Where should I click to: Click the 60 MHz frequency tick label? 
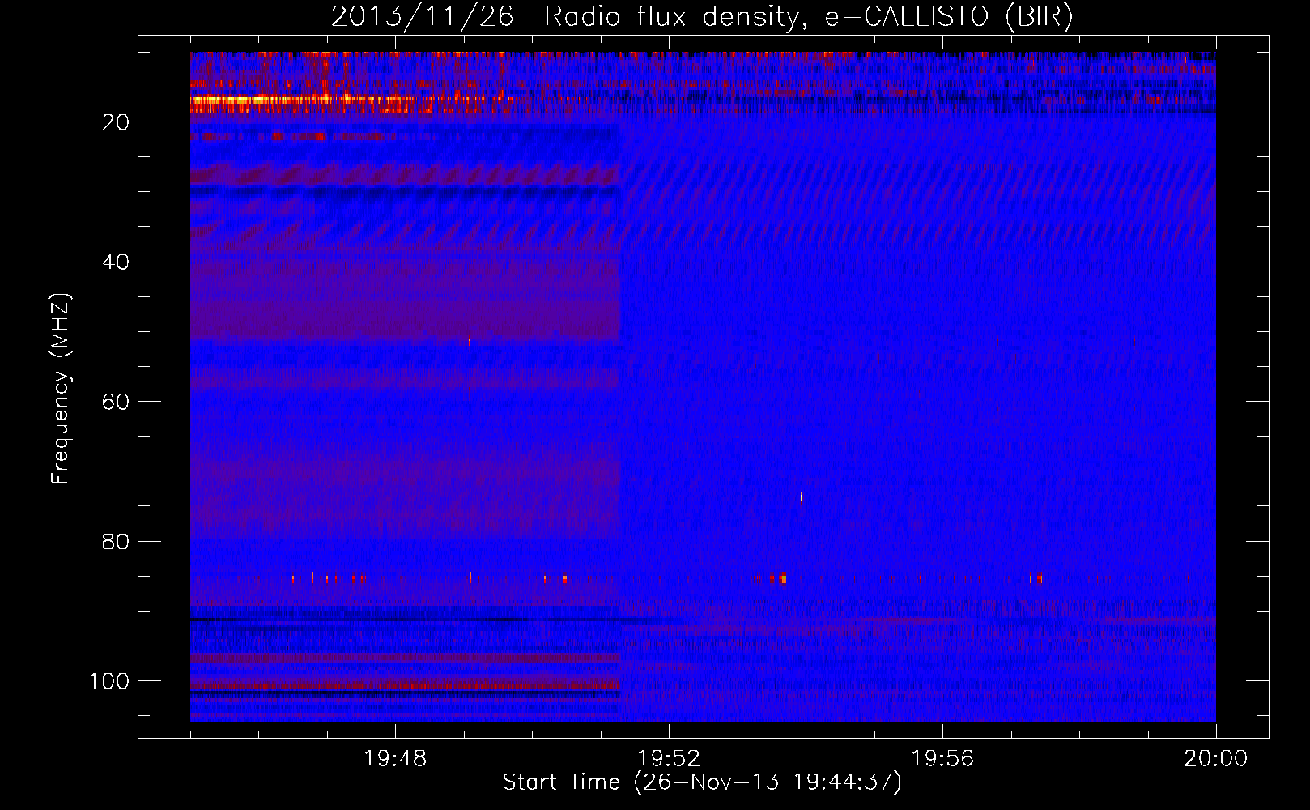click(117, 403)
